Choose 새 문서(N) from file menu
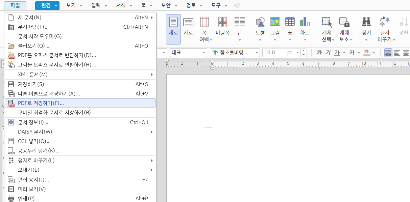Image resolution: width=410 pixels, height=202 pixels. 80,18
